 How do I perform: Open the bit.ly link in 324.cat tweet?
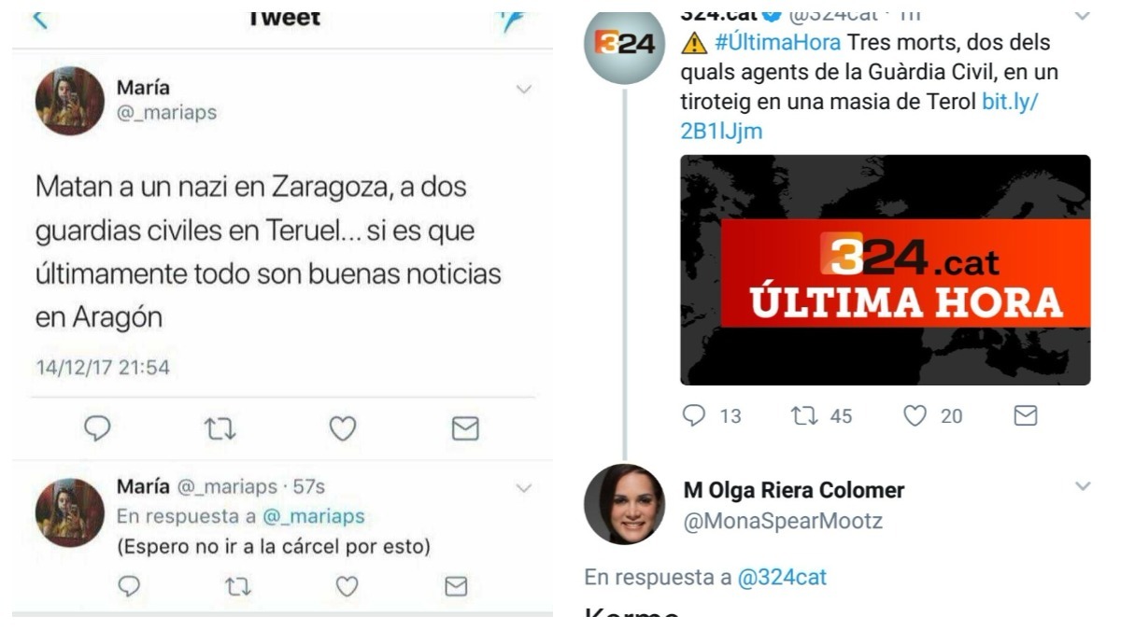(x=859, y=116)
